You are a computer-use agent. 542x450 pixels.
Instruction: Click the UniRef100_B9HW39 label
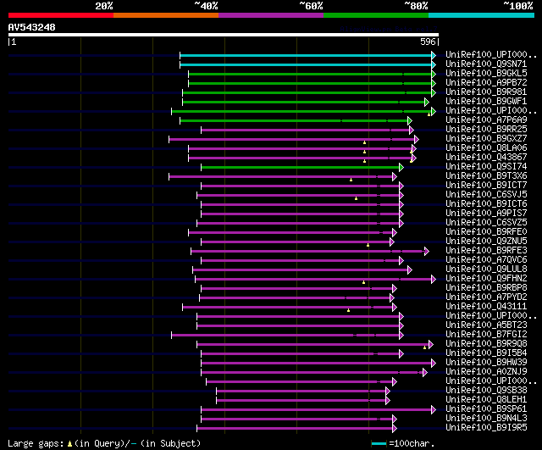486,363
